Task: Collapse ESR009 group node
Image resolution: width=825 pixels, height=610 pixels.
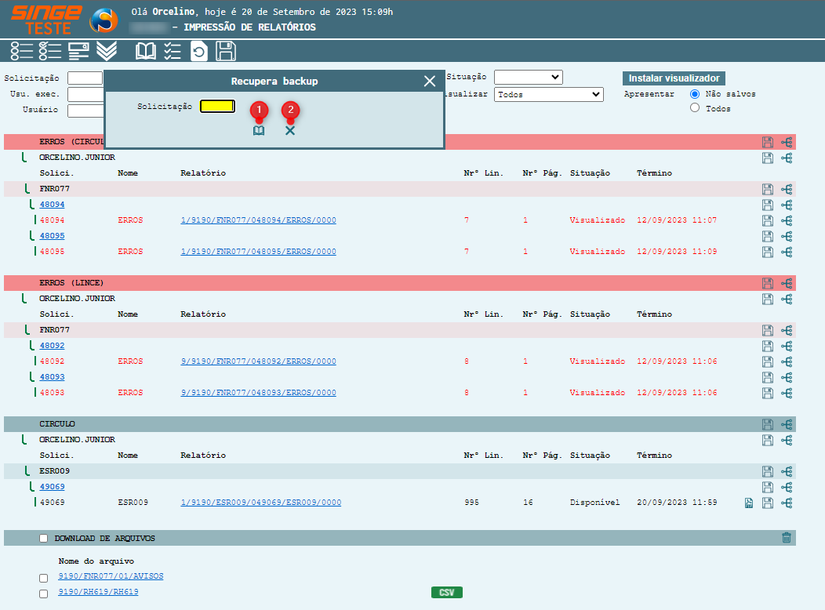Action: 27,470
